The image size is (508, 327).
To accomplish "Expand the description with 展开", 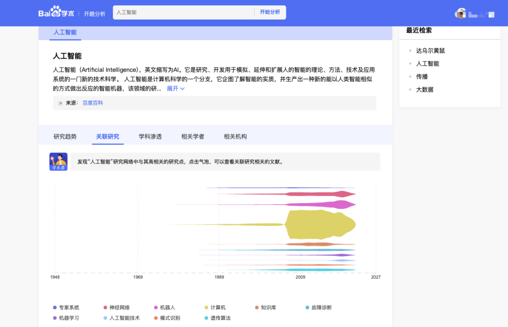I will coord(176,88).
